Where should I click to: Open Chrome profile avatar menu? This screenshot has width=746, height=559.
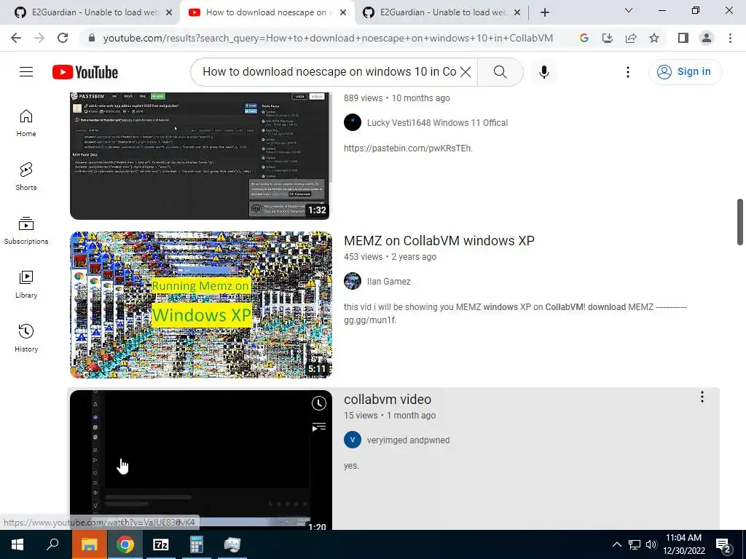[707, 38]
